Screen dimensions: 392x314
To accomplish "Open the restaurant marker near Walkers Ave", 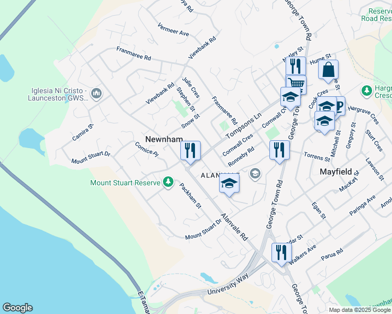I will [x=281, y=253].
